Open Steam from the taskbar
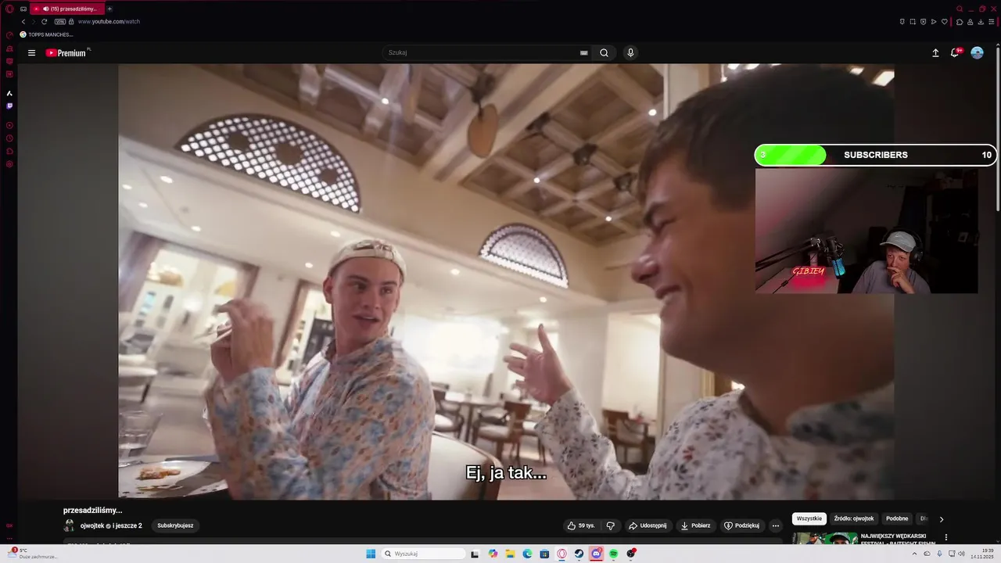Screen dimensions: 1001x563 tap(579, 554)
